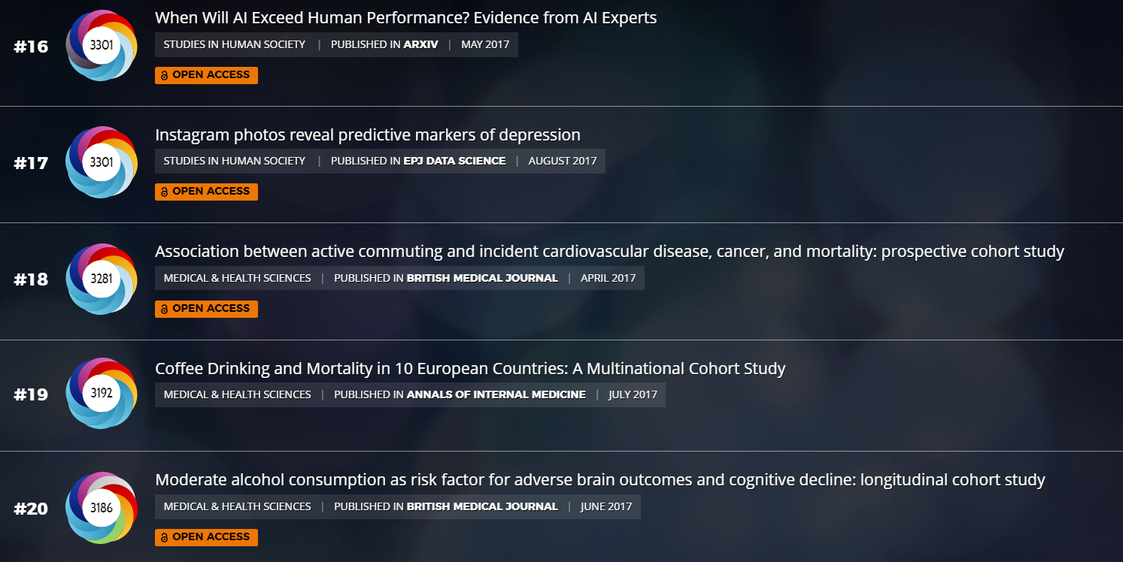Click the Altmetric donut badge scoring 3301 for #16
Image resolution: width=1123 pixels, height=562 pixels.
(x=102, y=45)
